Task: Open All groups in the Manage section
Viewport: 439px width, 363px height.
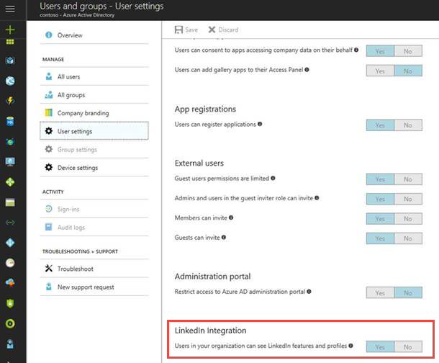Action: (x=94, y=94)
